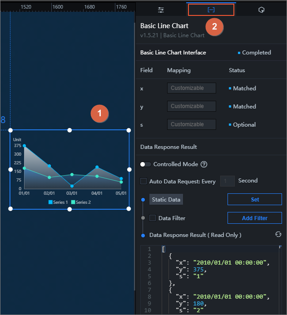Viewport: 287px width, 315px height.
Task: Refresh the Data Response Result icon
Action: (x=278, y=234)
